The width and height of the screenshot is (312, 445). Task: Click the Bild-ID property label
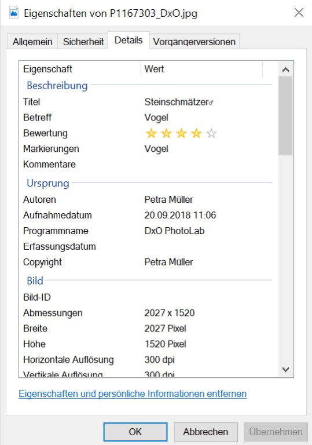(x=37, y=297)
